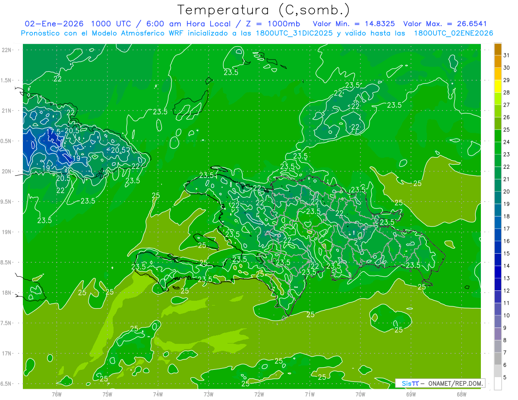518x400 pixels.
Task: Click the 18N latitude axis label
Action: pyautogui.click(x=6, y=293)
